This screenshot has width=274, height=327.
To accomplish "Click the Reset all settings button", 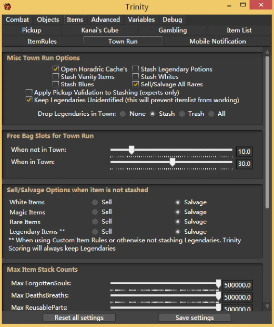I will point(79,318).
